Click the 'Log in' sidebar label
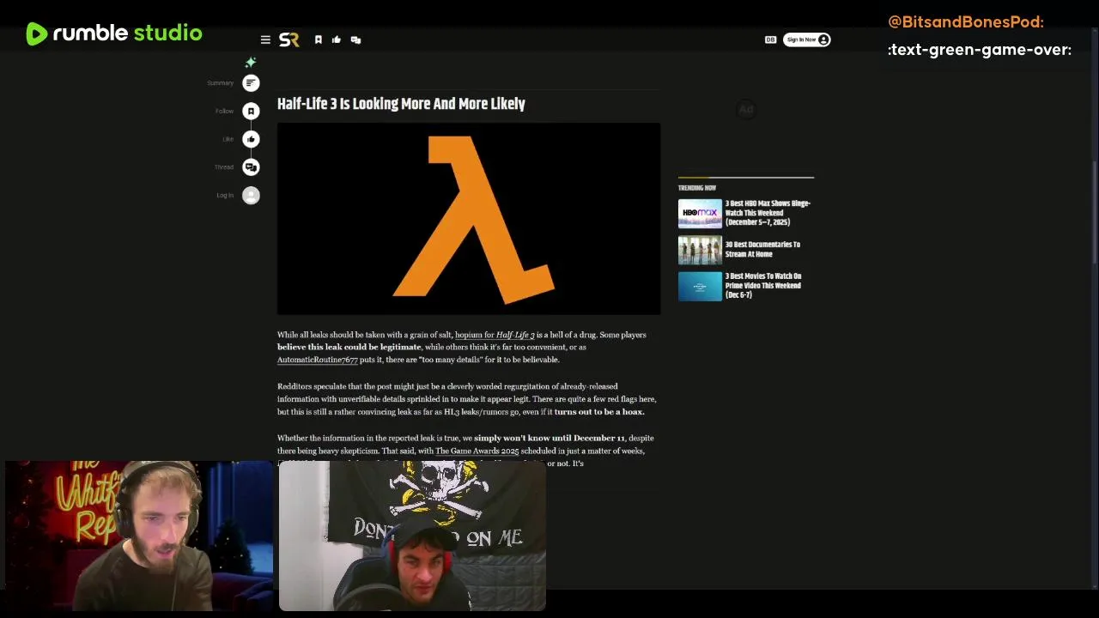This screenshot has height=618, width=1099. point(225,195)
